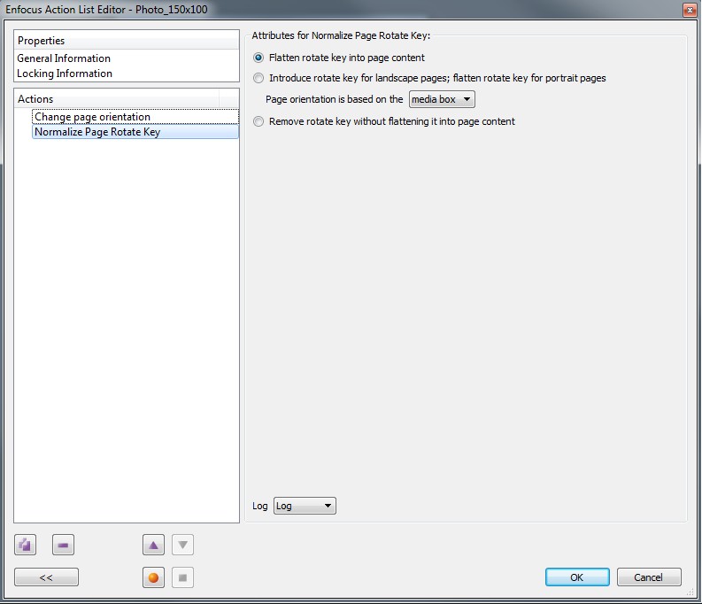Click the Actions column header
702x604 pixels.
pos(116,98)
